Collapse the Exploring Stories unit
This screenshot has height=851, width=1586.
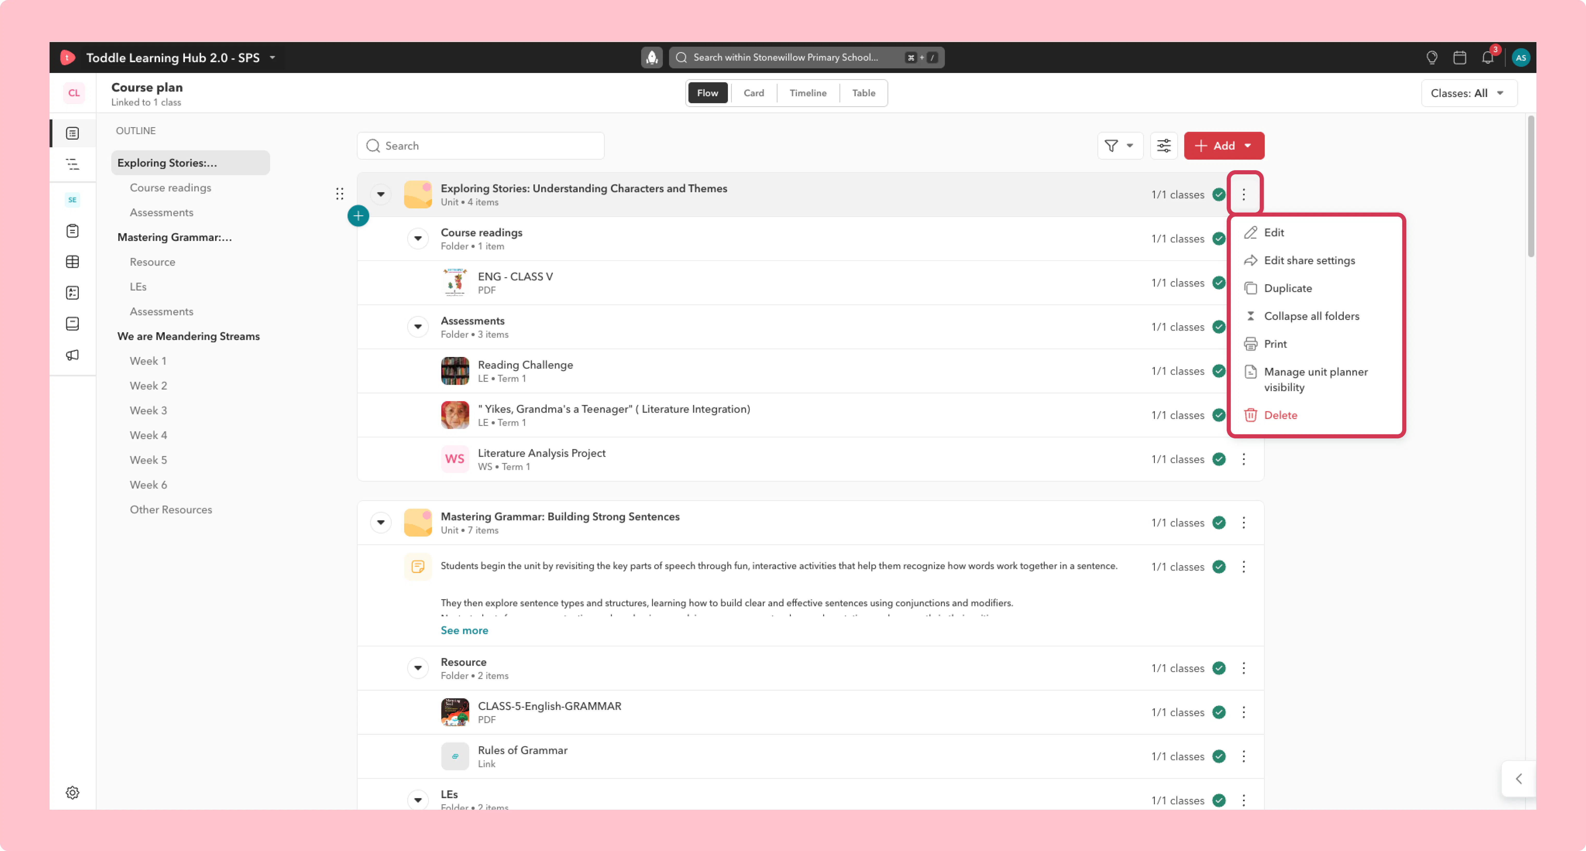381,194
